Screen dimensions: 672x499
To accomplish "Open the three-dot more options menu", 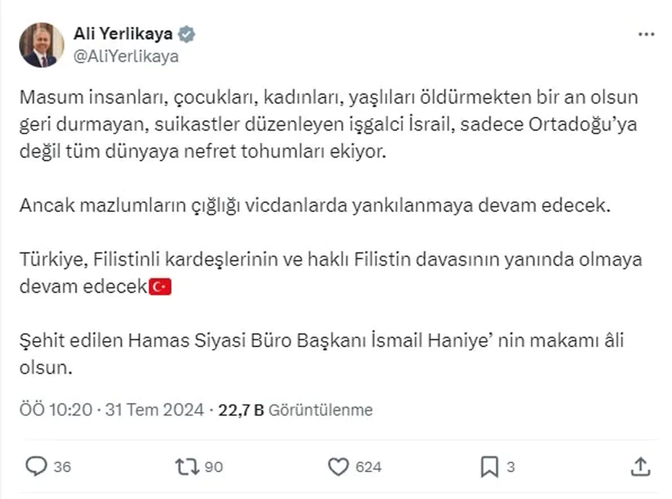I will pos(646,35).
